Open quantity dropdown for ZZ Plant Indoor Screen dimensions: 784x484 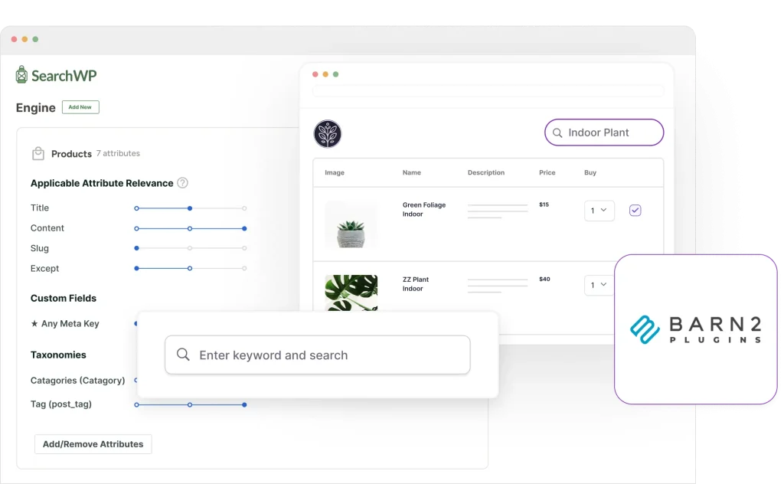pyautogui.click(x=599, y=285)
